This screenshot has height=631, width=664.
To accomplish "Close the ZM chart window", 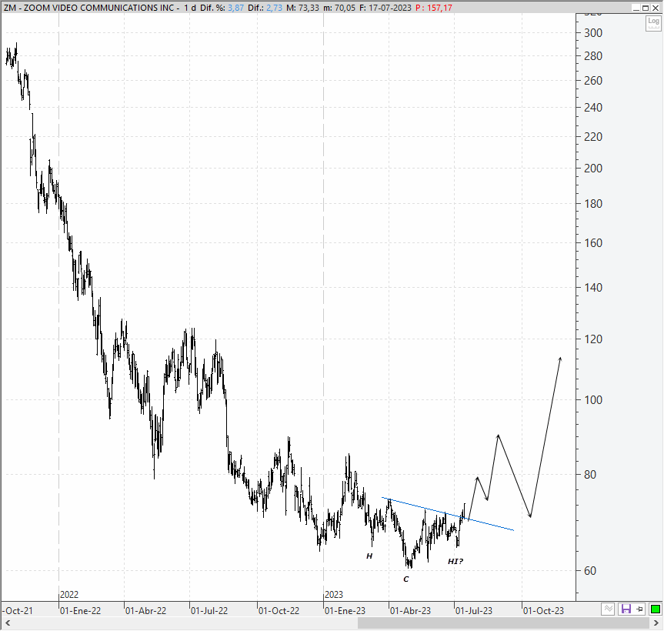I will tap(655, 8).
